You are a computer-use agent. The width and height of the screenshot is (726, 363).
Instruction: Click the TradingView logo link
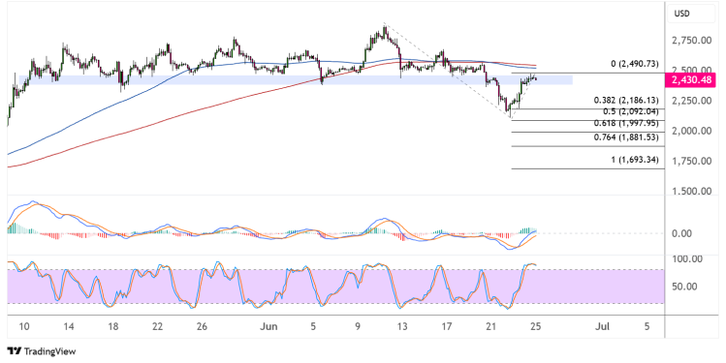(42, 351)
